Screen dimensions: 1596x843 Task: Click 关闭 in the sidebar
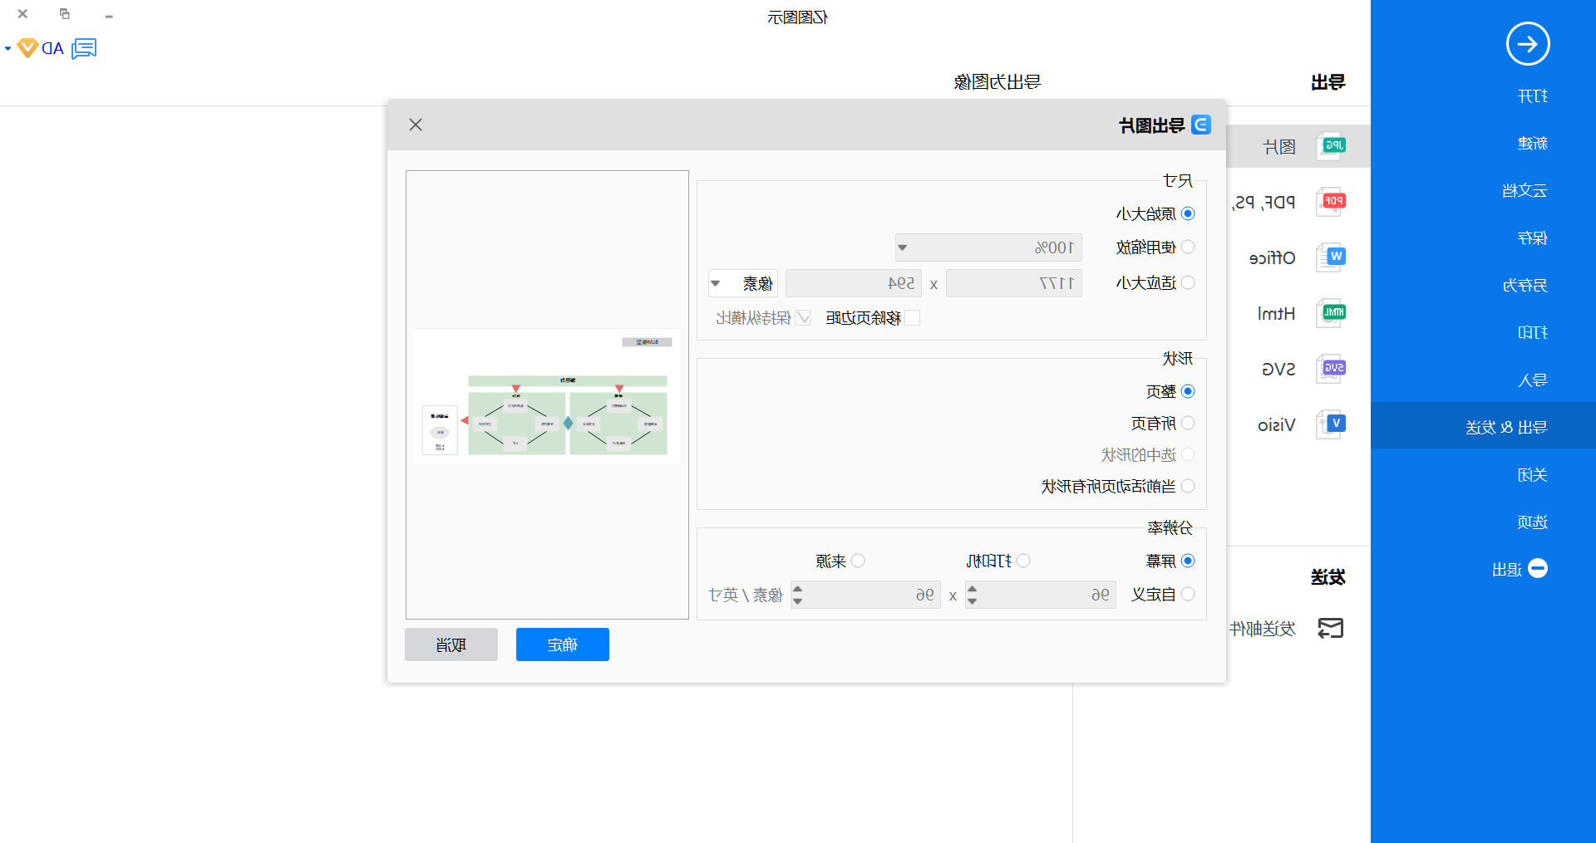[1532, 475]
